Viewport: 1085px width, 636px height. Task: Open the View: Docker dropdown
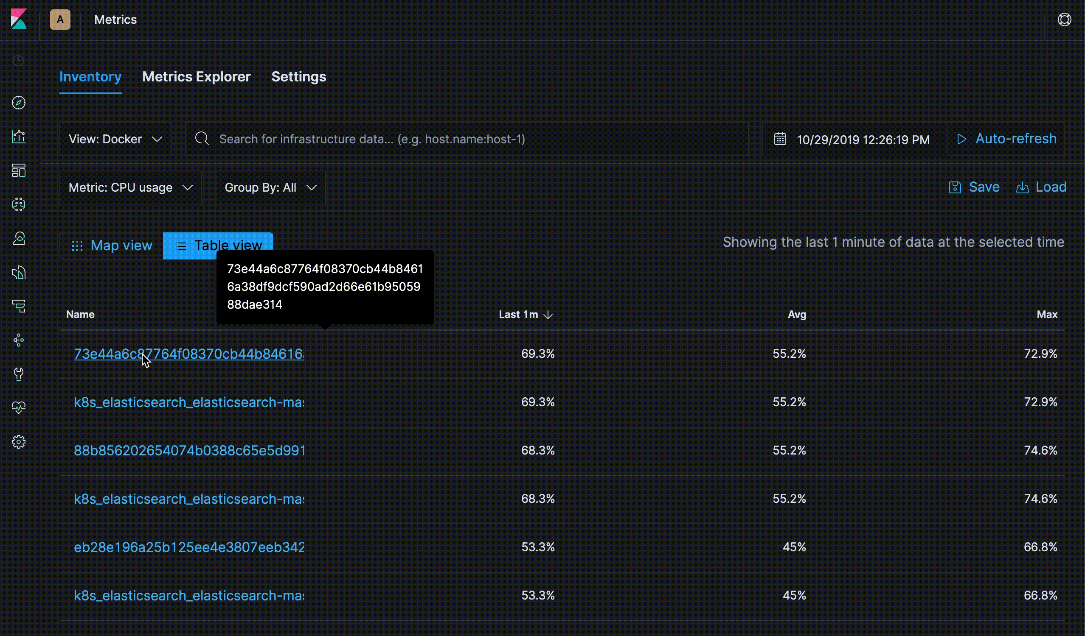(115, 139)
